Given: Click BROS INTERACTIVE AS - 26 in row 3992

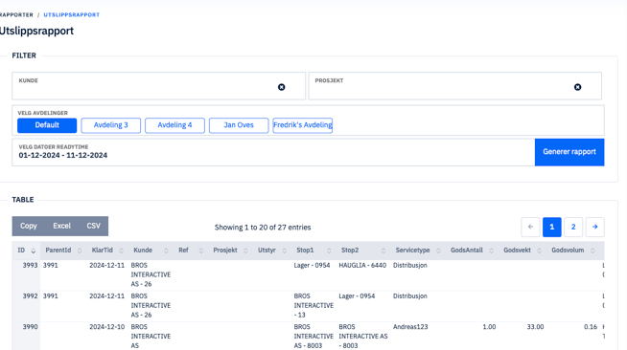Looking at the screenshot, I should [151, 305].
